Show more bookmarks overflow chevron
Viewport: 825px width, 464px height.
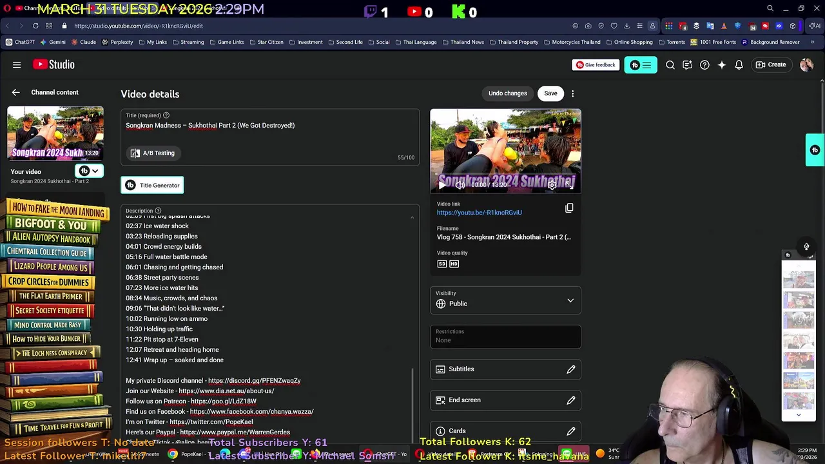812,42
